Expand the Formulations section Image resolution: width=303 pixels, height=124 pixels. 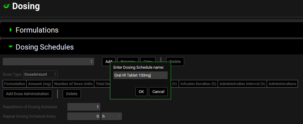point(11,30)
